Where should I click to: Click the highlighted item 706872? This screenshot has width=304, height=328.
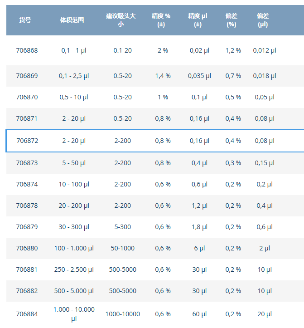[27, 141]
